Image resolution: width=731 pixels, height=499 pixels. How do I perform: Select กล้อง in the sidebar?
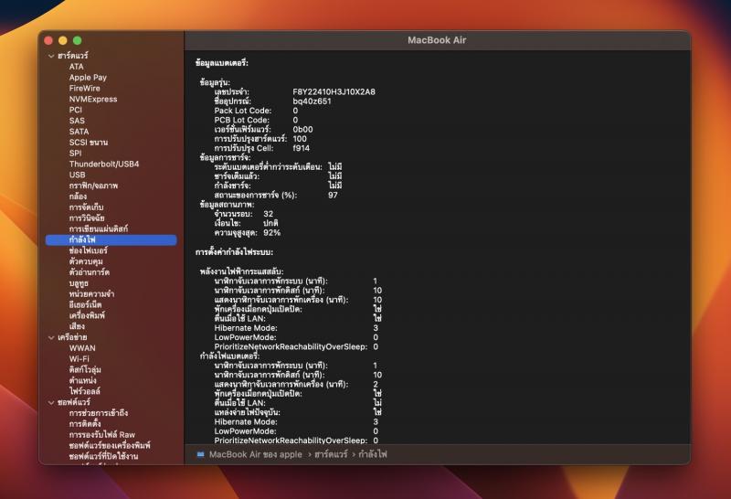(78, 196)
